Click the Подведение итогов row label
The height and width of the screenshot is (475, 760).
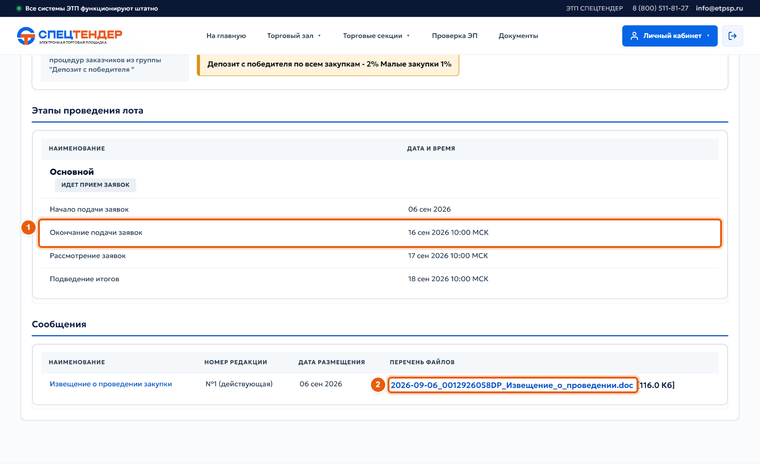85,279
